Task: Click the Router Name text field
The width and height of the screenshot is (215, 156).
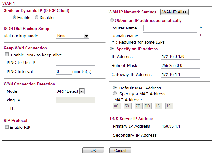Action: (170, 28)
